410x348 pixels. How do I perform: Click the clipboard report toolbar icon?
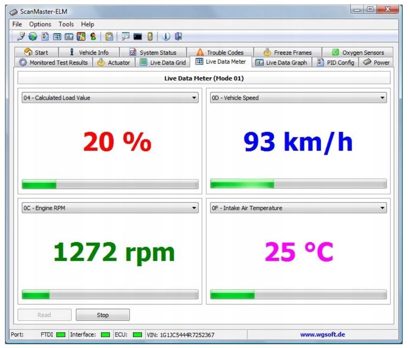tap(110, 37)
